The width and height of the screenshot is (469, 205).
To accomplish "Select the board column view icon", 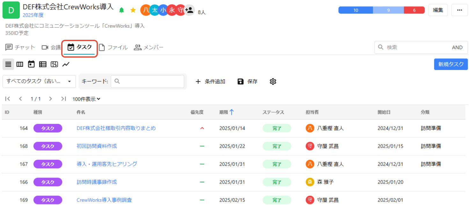I will [x=20, y=64].
